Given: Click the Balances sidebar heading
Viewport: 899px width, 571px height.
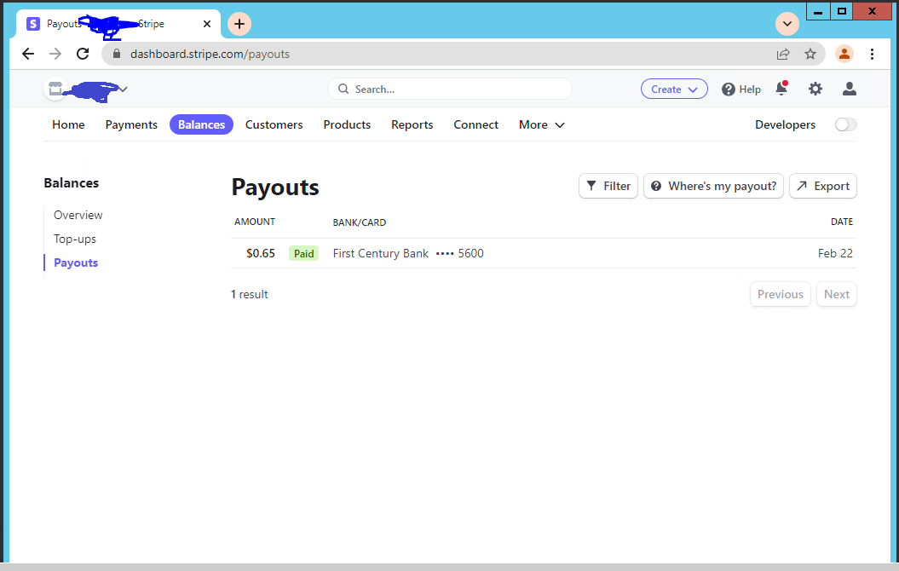Looking at the screenshot, I should pos(71,183).
